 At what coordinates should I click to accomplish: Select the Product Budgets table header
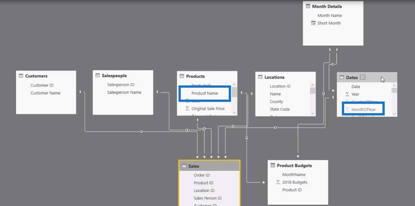pyautogui.click(x=298, y=166)
